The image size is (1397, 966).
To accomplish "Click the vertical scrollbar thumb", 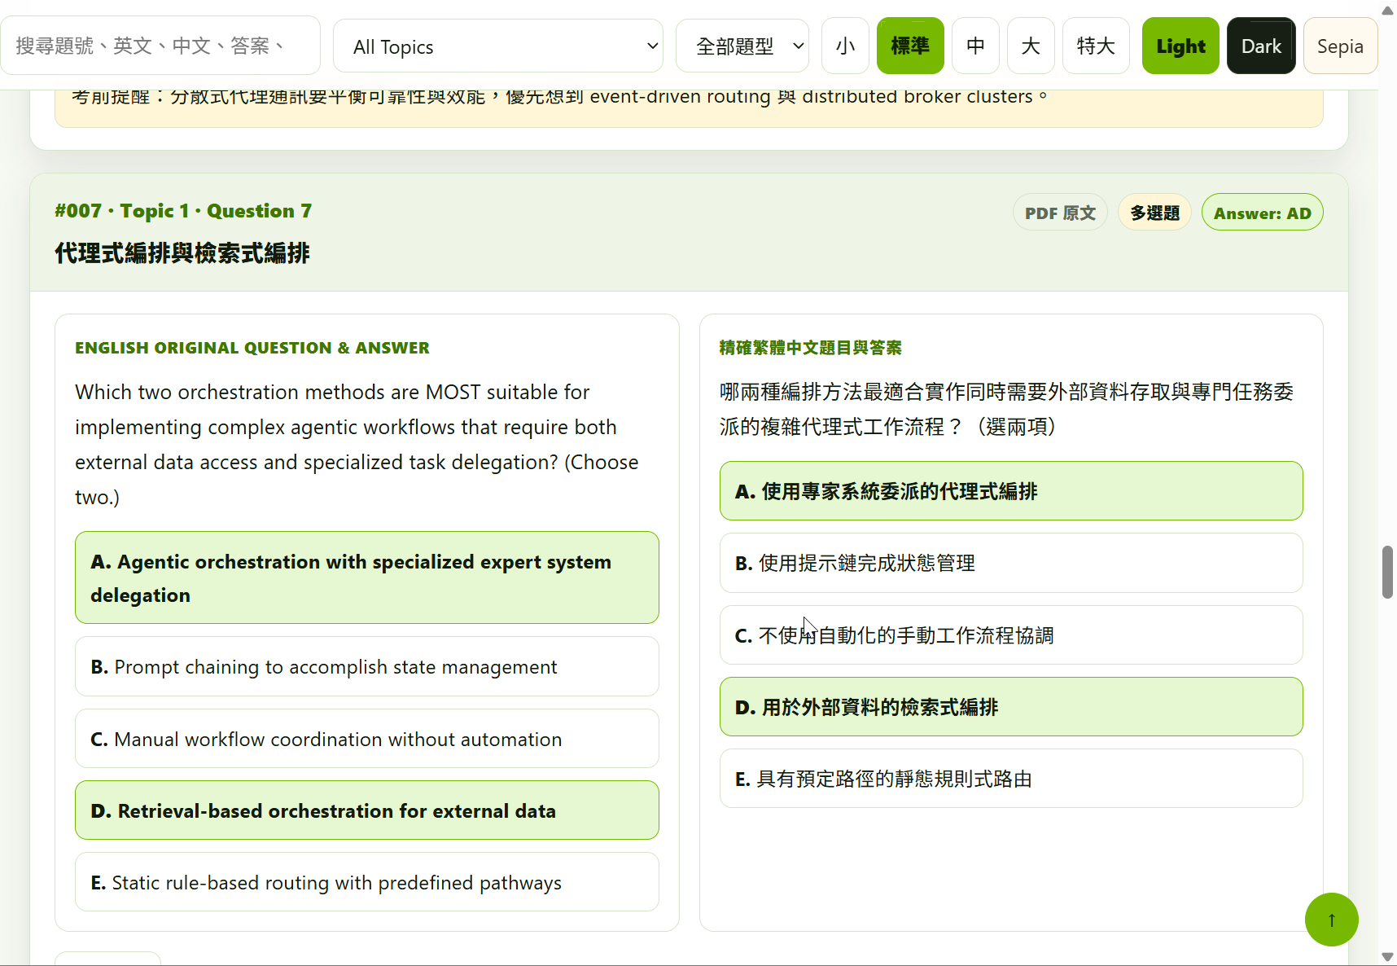I will tap(1387, 573).
